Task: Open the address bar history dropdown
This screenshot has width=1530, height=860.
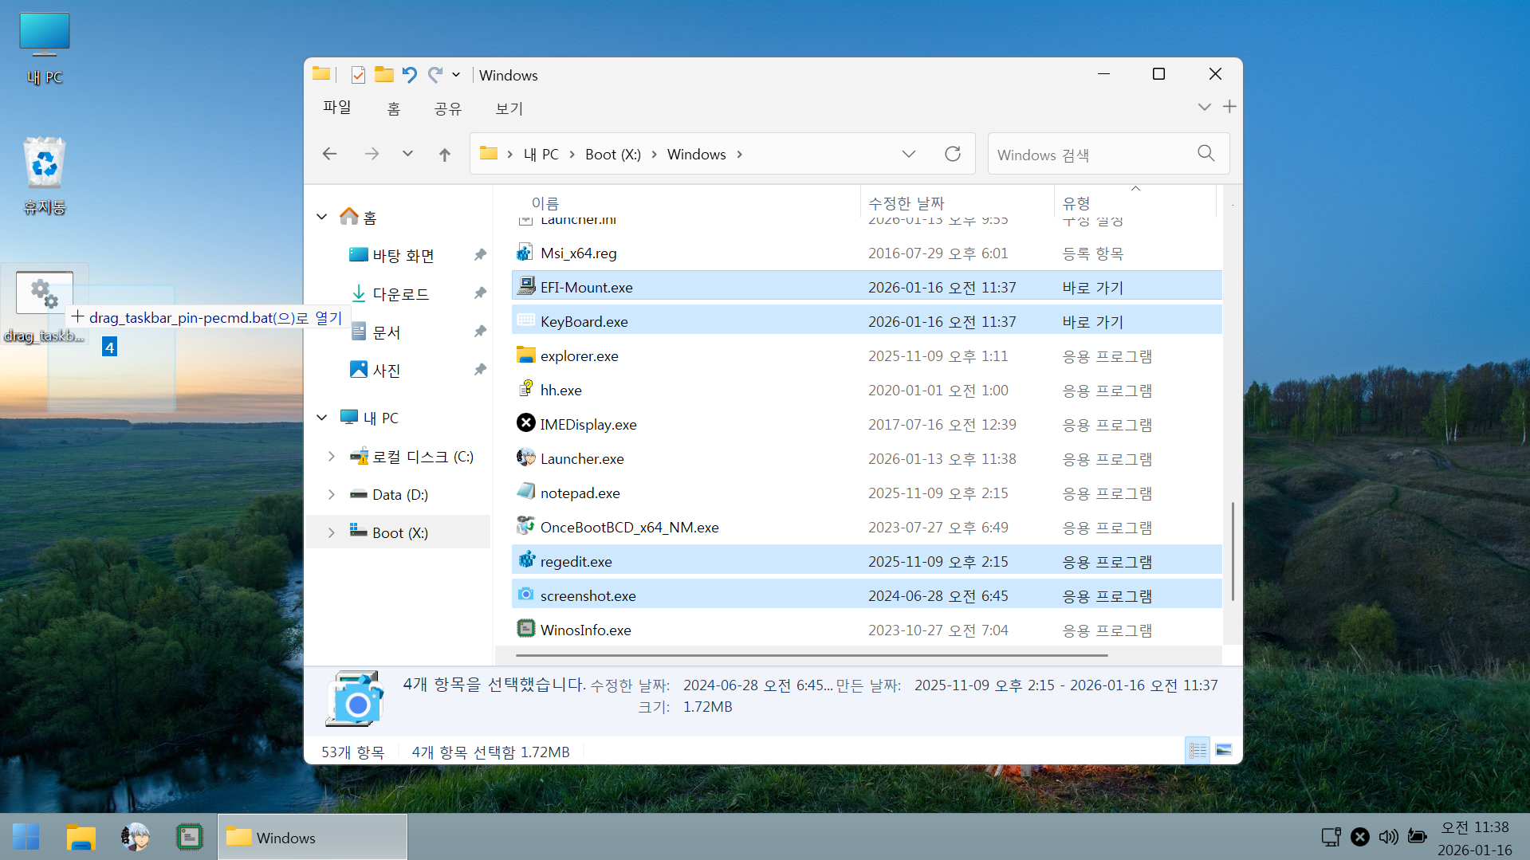Action: click(x=908, y=154)
